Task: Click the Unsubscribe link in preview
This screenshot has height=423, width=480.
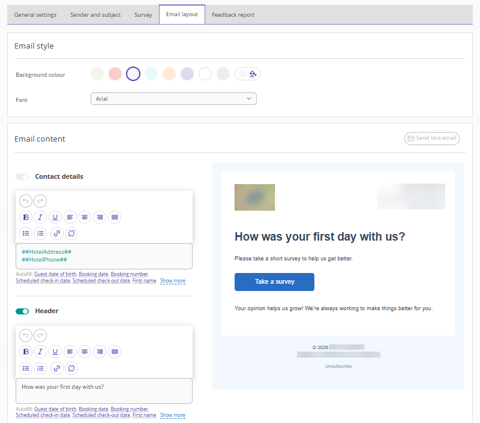Action: pyautogui.click(x=338, y=366)
